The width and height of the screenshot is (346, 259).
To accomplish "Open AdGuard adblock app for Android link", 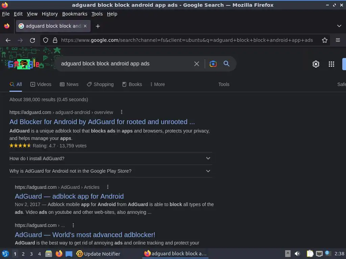I will tap(69, 196).
